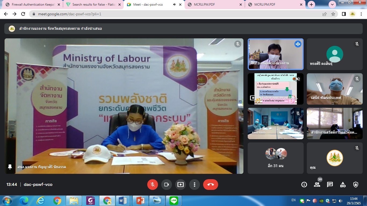Open the 'อีก 31 คน' participants tile
This screenshot has width=367, height=206.
tap(276, 158)
